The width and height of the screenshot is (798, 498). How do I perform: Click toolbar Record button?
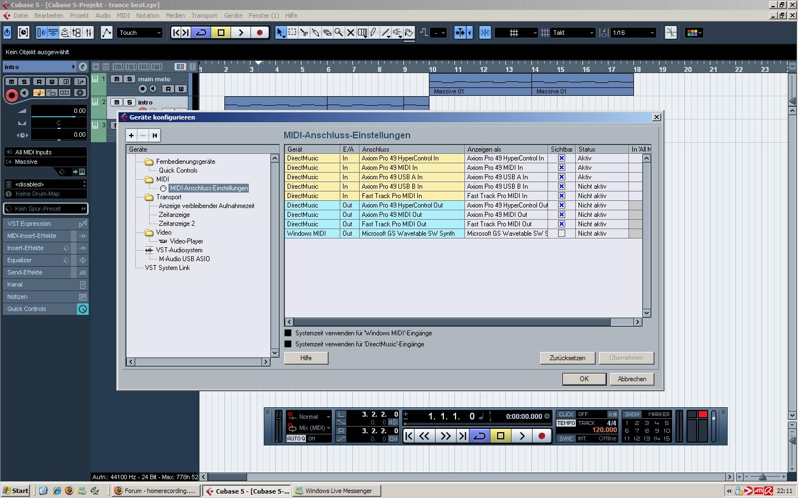tap(259, 33)
